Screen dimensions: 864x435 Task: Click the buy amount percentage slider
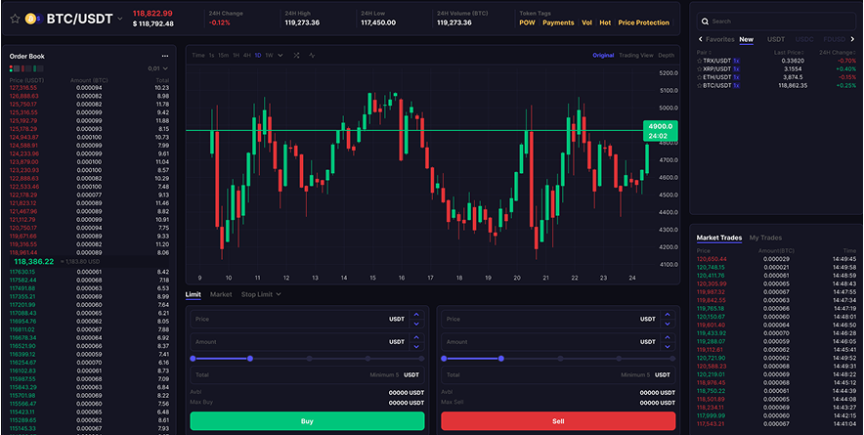pos(307,359)
